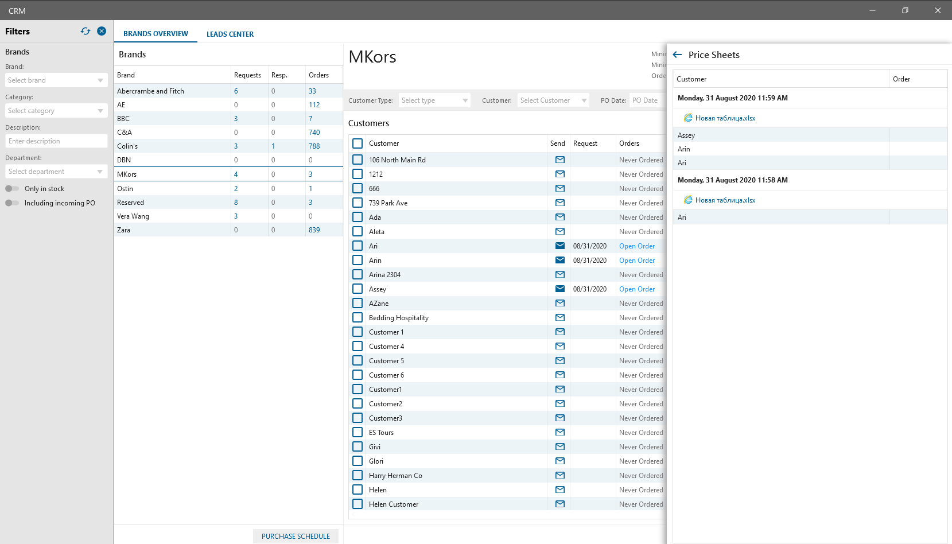Viewport: 952px width, 544px height.
Task: Open the Select brand dropdown
Action: 56,80
